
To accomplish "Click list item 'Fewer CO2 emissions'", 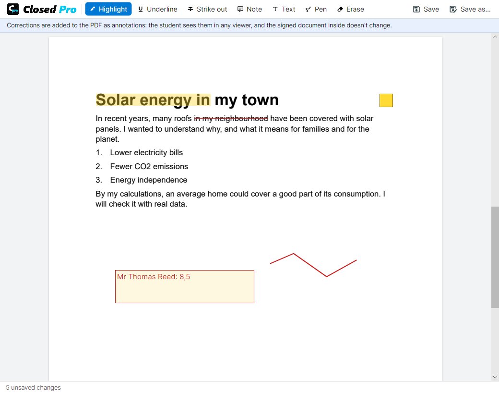I will pyautogui.click(x=149, y=166).
